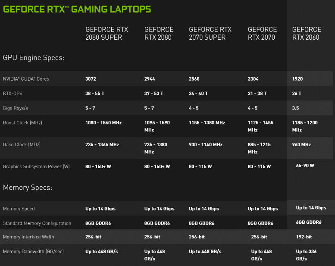This screenshot has width=335, height=266.
Task: Click the Memory Specs section heading
Action: 28,188
